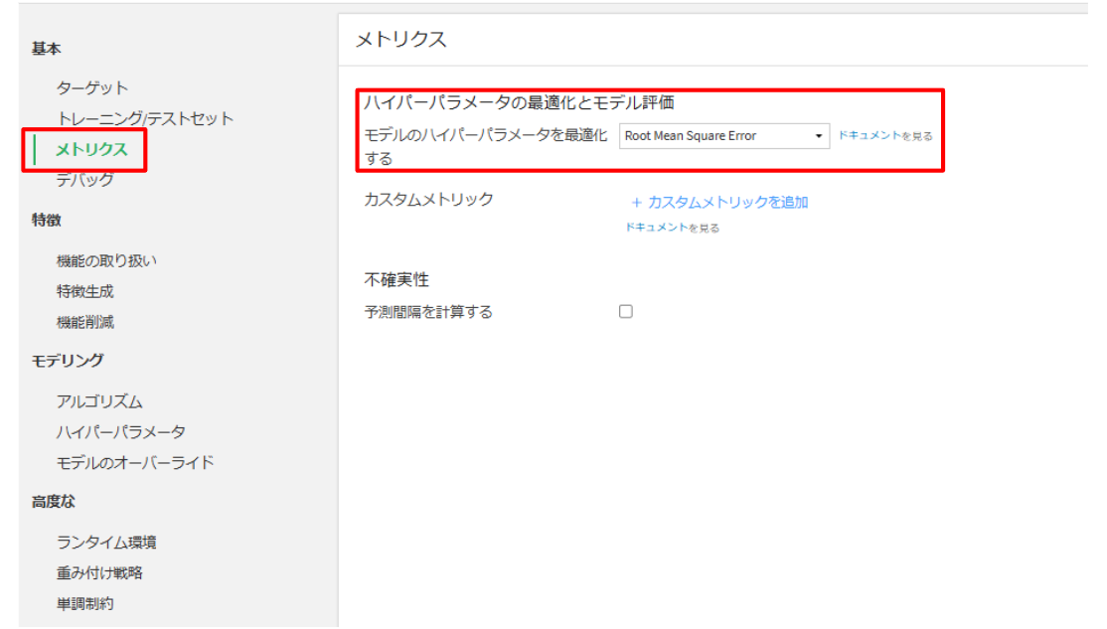Viewport: 1107px width, 629px height.
Task: Open 機能削減 in the sidebar
Action: [x=84, y=323]
